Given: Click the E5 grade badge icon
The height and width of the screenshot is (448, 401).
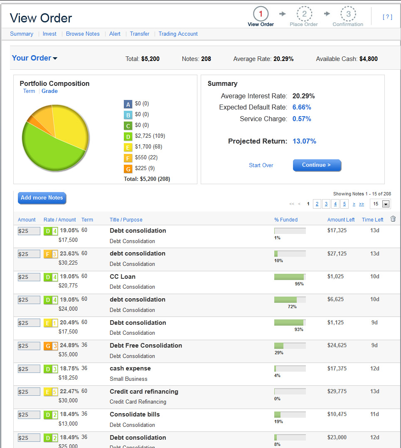Looking at the screenshot, I should click(x=51, y=392).
